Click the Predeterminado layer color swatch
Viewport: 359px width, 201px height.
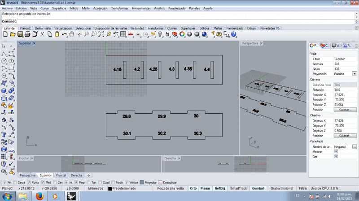(x=110, y=188)
